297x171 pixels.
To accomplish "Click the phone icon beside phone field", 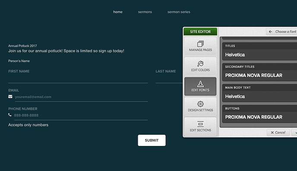I will coord(10,115).
